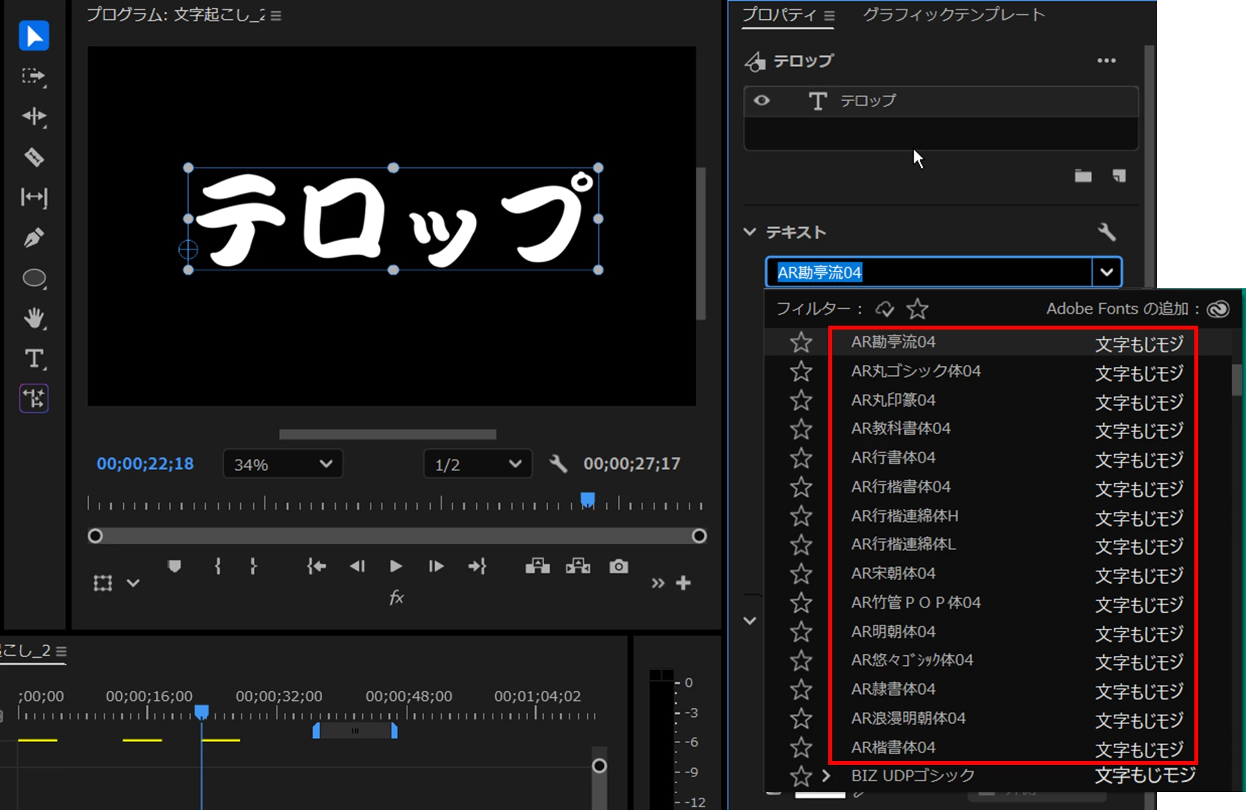Expand the BIZ UDPゴシック font family
This screenshot has height=810, width=1246.
click(x=826, y=775)
